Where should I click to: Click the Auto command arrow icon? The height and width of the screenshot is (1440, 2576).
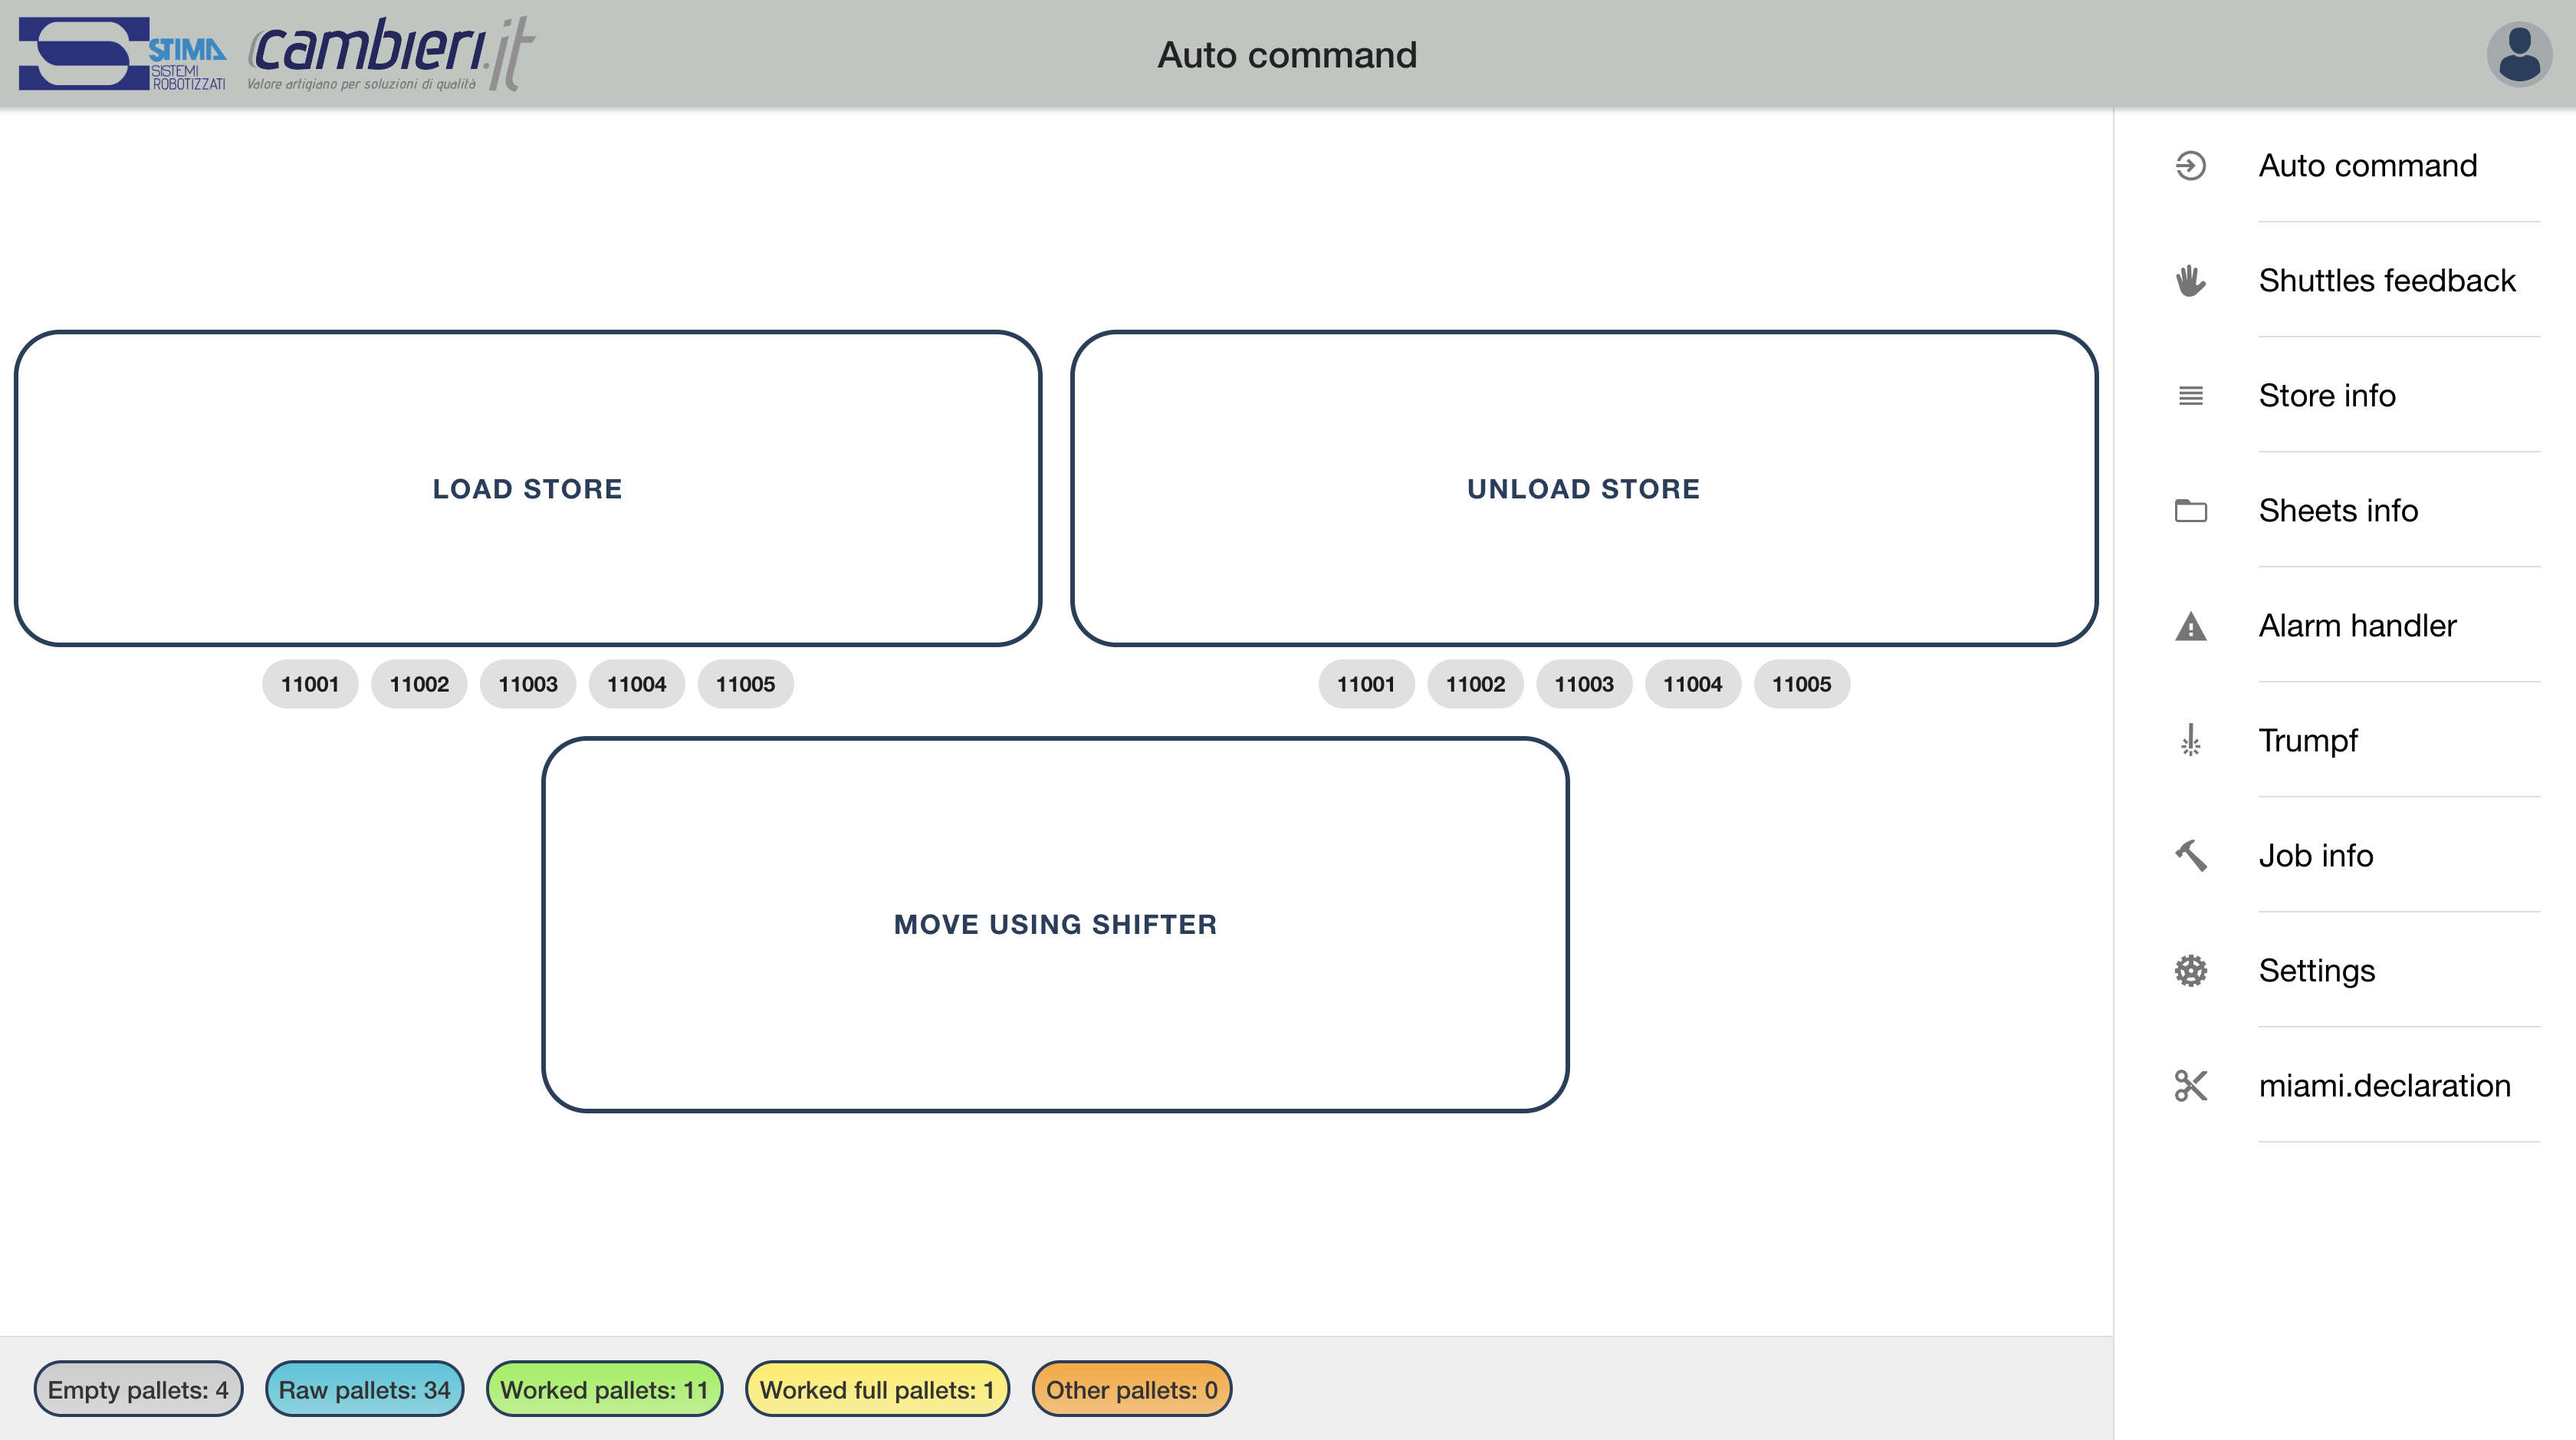[2190, 165]
